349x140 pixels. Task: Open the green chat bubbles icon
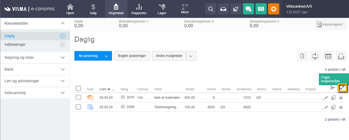pyautogui.click(x=249, y=9)
